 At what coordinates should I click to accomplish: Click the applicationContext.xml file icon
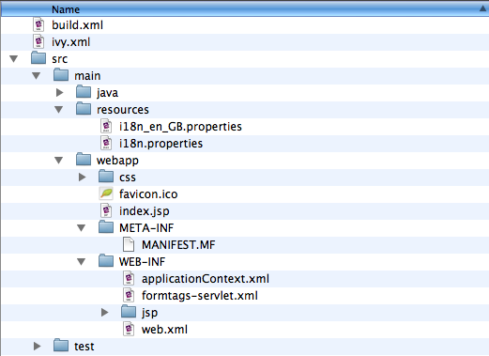129,278
